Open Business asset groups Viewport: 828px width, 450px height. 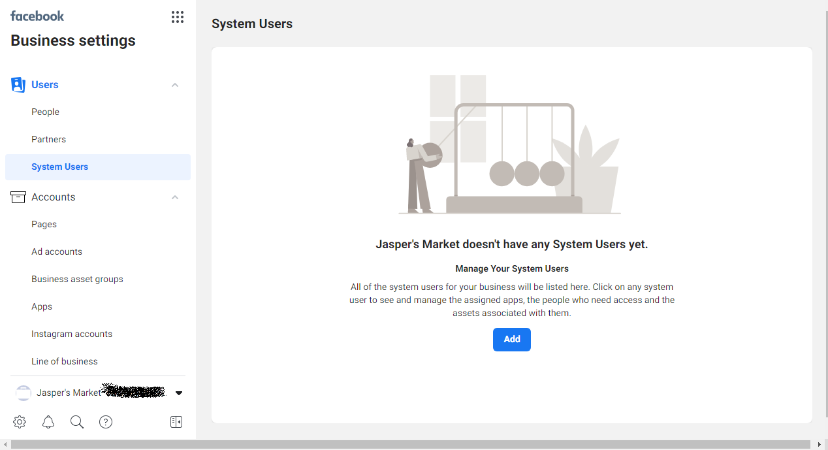click(77, 280)
